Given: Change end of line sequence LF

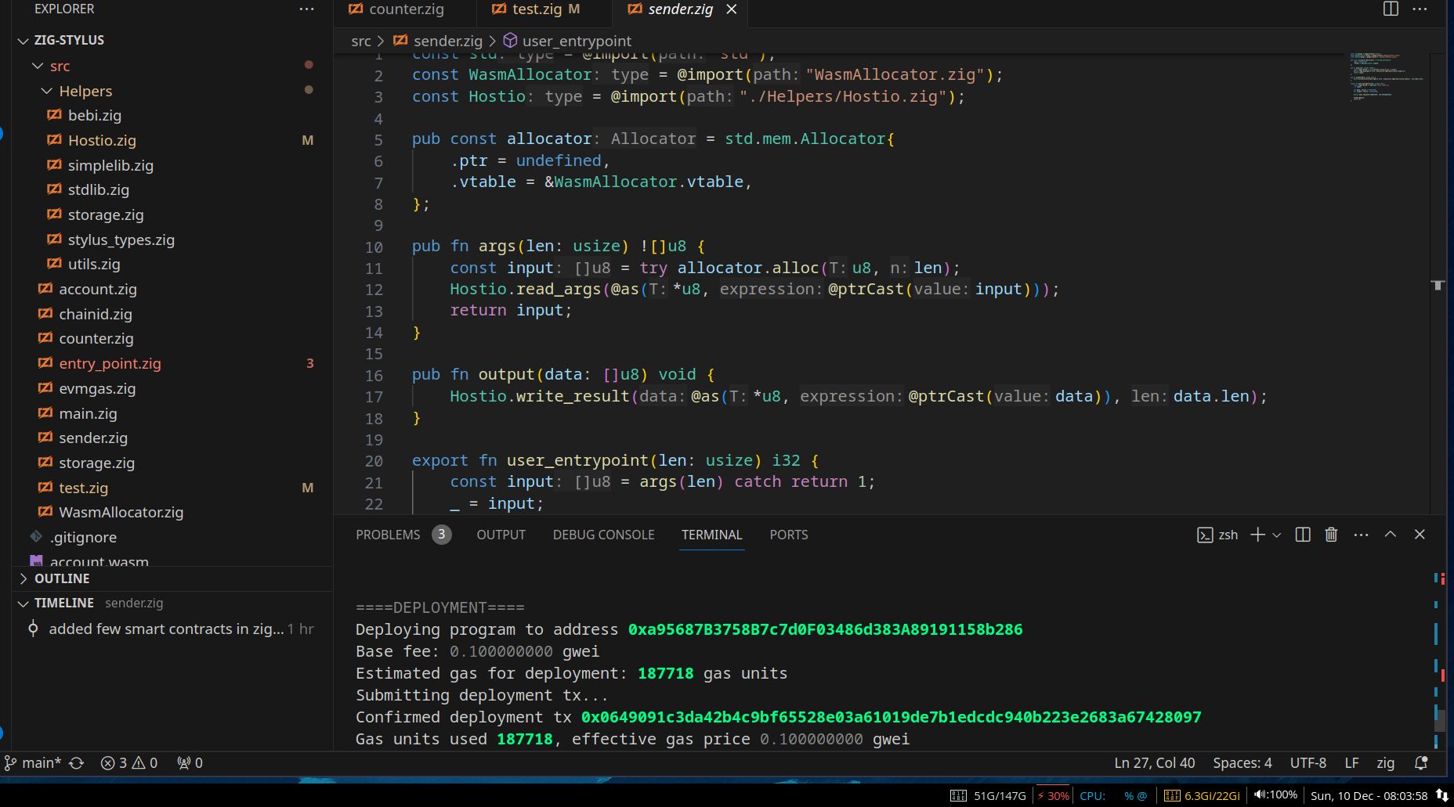Looking at the screenshot, I should point(1351,762).
